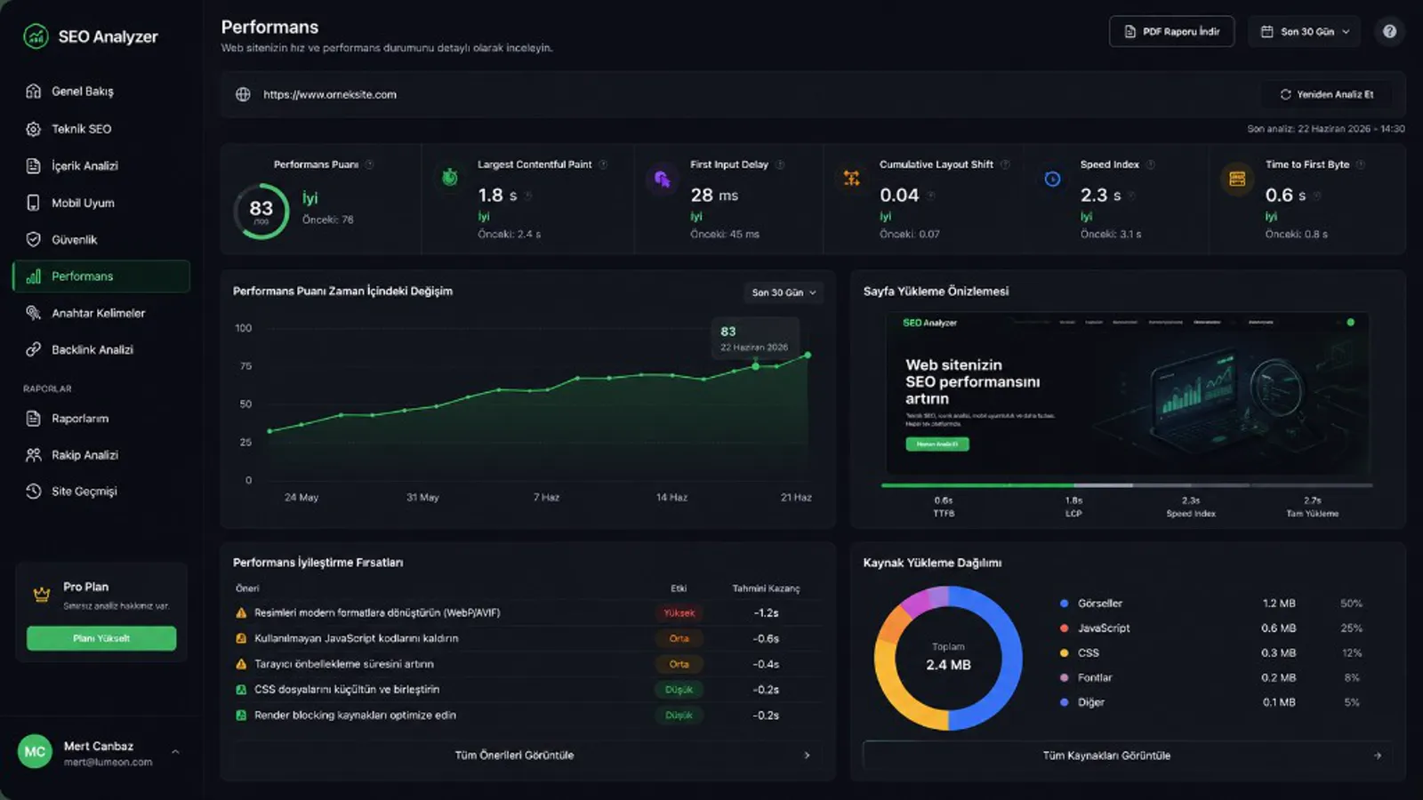Screen dimensions: 1423x800
Task: Click the Time to First Byte server icon
Action: (x=1237, y=179)
